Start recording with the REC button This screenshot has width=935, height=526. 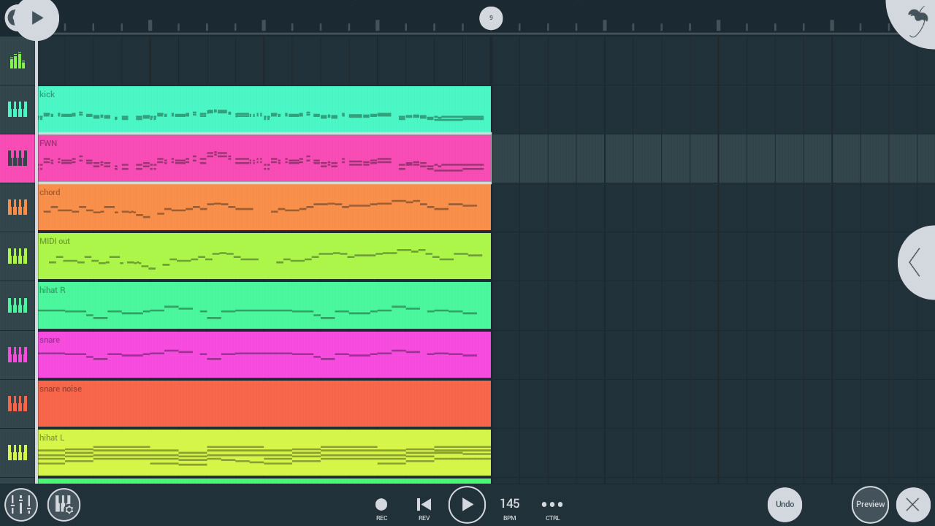[381, 508]
